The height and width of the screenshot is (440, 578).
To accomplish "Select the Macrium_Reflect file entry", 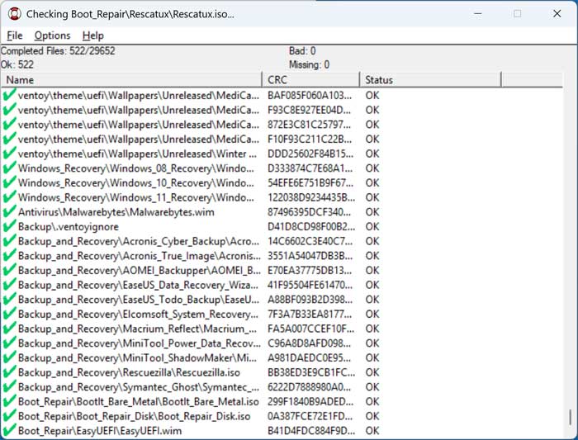I will click(138, 329).
